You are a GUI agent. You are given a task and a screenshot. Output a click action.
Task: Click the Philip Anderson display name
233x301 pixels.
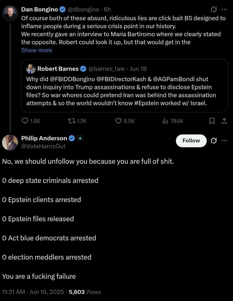point(44,138)
